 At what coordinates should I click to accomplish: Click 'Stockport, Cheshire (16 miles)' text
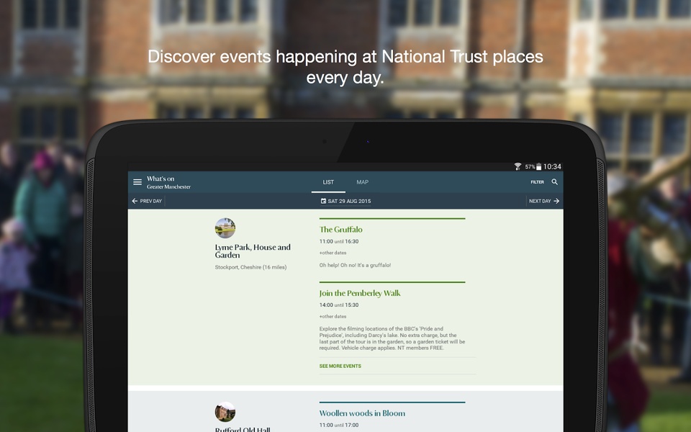(250, 267)
